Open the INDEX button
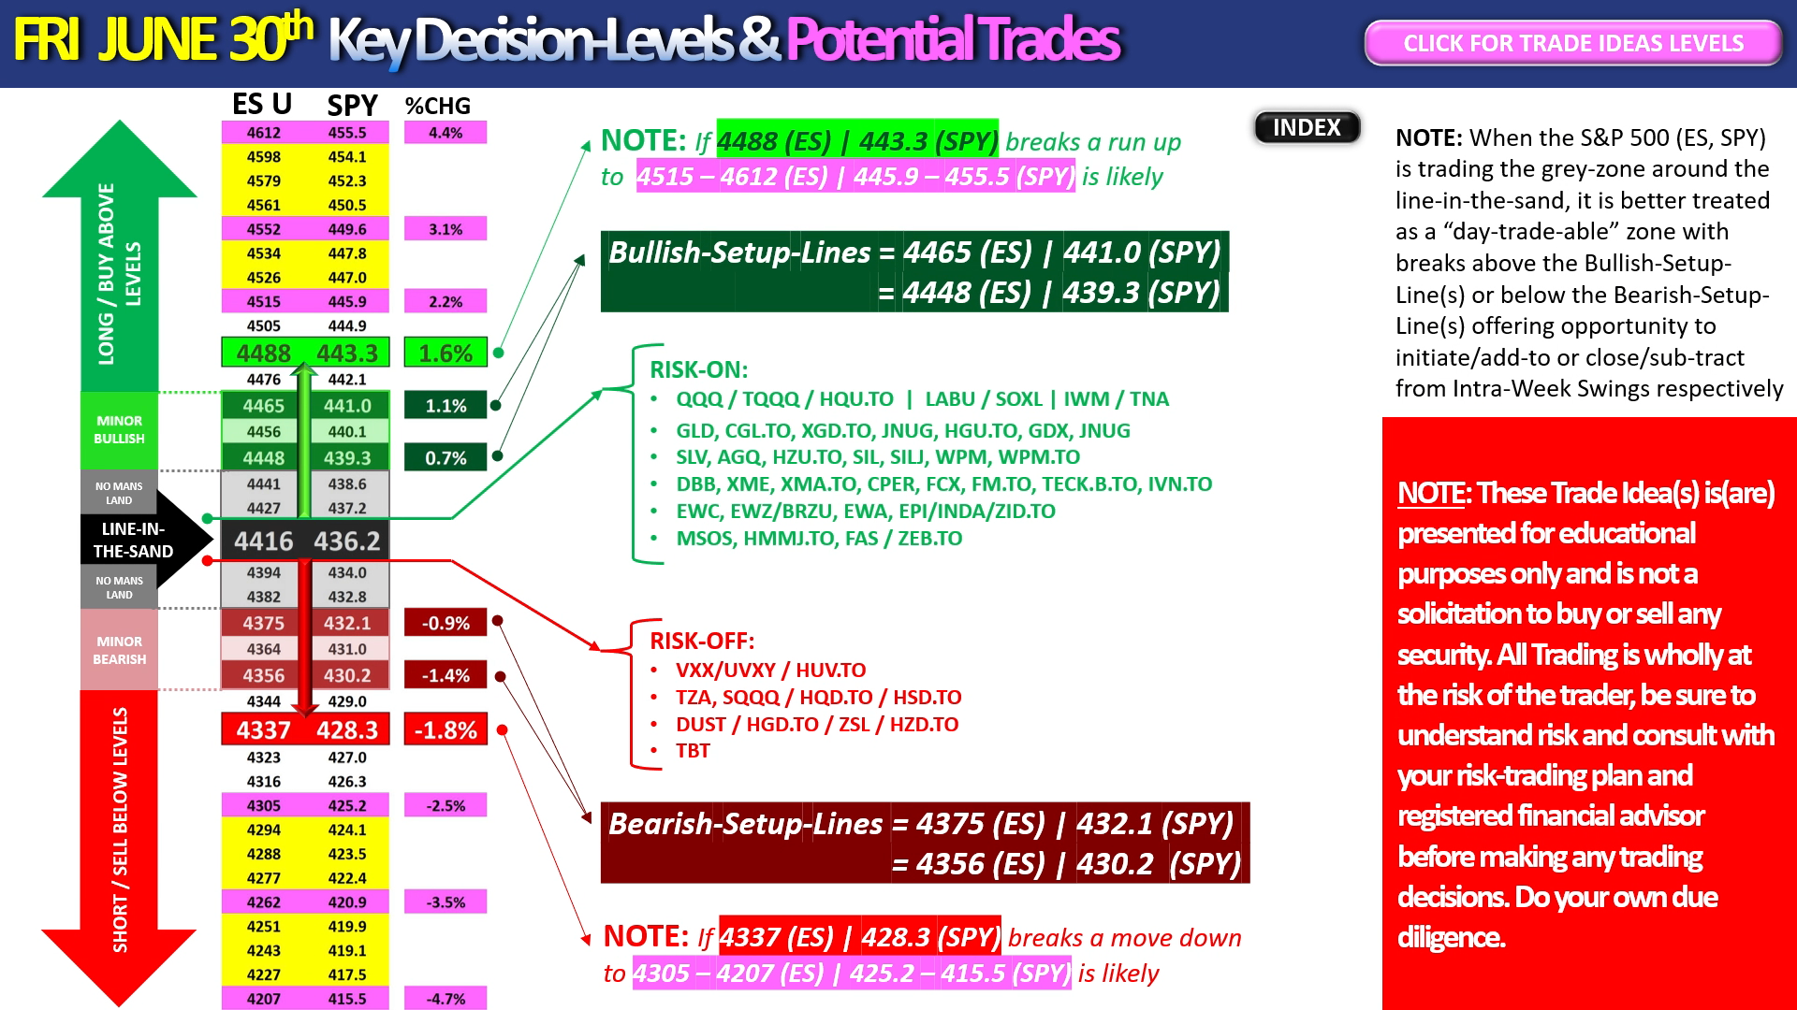The height and width of the screenshot is (1010, 1797). click(x=1307, y=127)
